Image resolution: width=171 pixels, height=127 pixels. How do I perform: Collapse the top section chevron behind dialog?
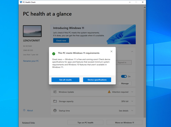[x=132, y=52]
